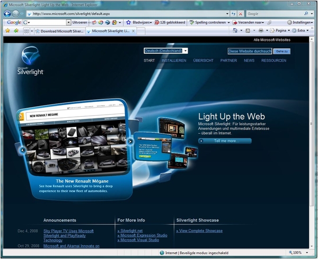Select the Microsoft Silverlight: Li... tab
This screenshot has width=318, height=259.
109,31
